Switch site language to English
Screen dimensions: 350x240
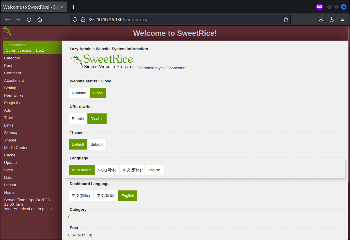tap(154, 170)
